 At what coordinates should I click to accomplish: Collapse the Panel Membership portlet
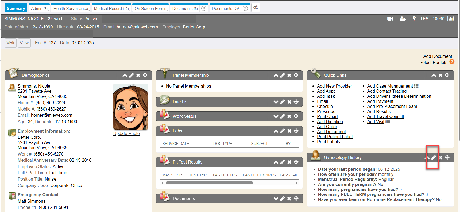click(276, 75)
